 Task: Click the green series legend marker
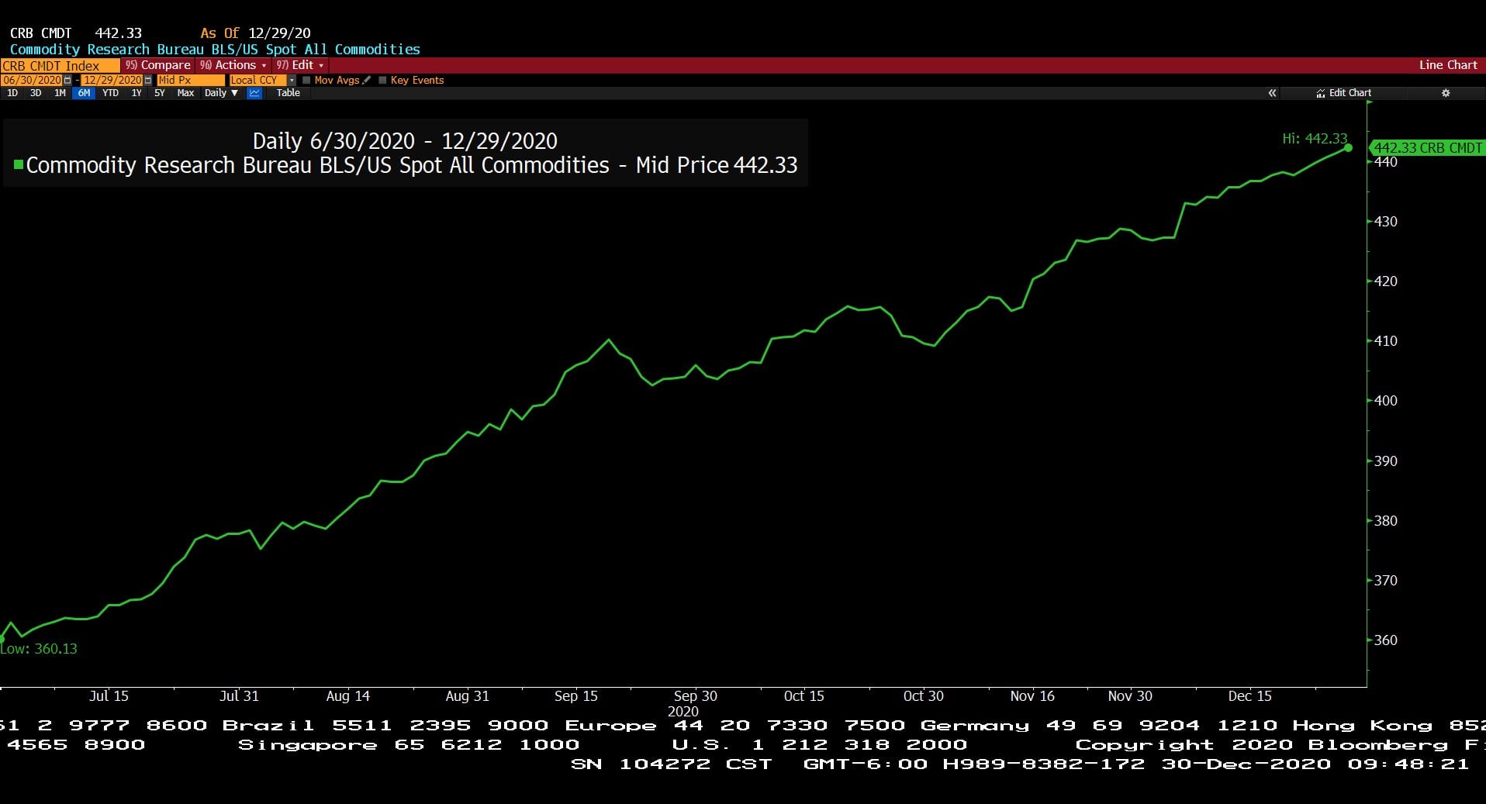pos(19,164)
